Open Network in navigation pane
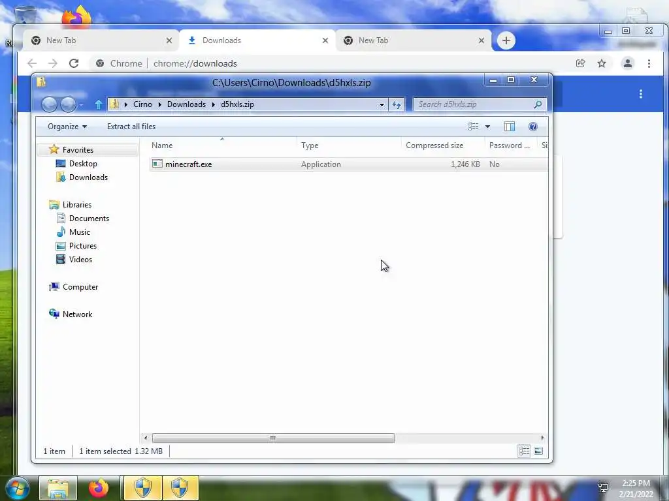669x501 pixels. click(x=77, y=314)
